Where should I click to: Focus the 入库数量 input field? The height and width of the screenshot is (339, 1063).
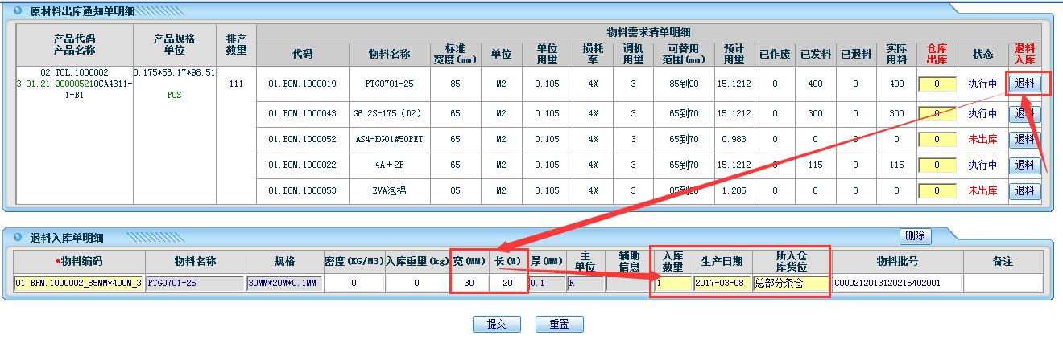(x=672, y=283)
